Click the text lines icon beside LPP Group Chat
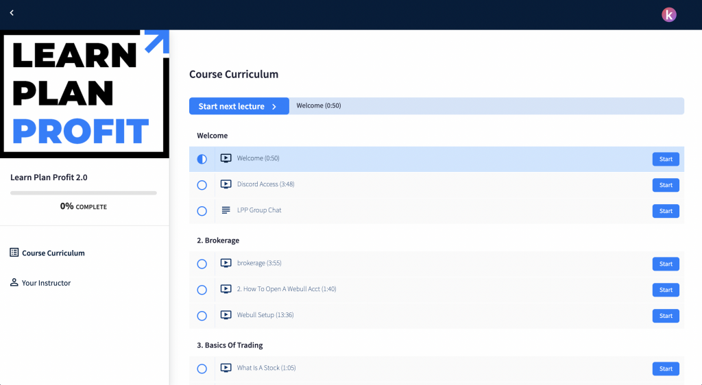Screen dimensions: 702x385 (226, 210)
